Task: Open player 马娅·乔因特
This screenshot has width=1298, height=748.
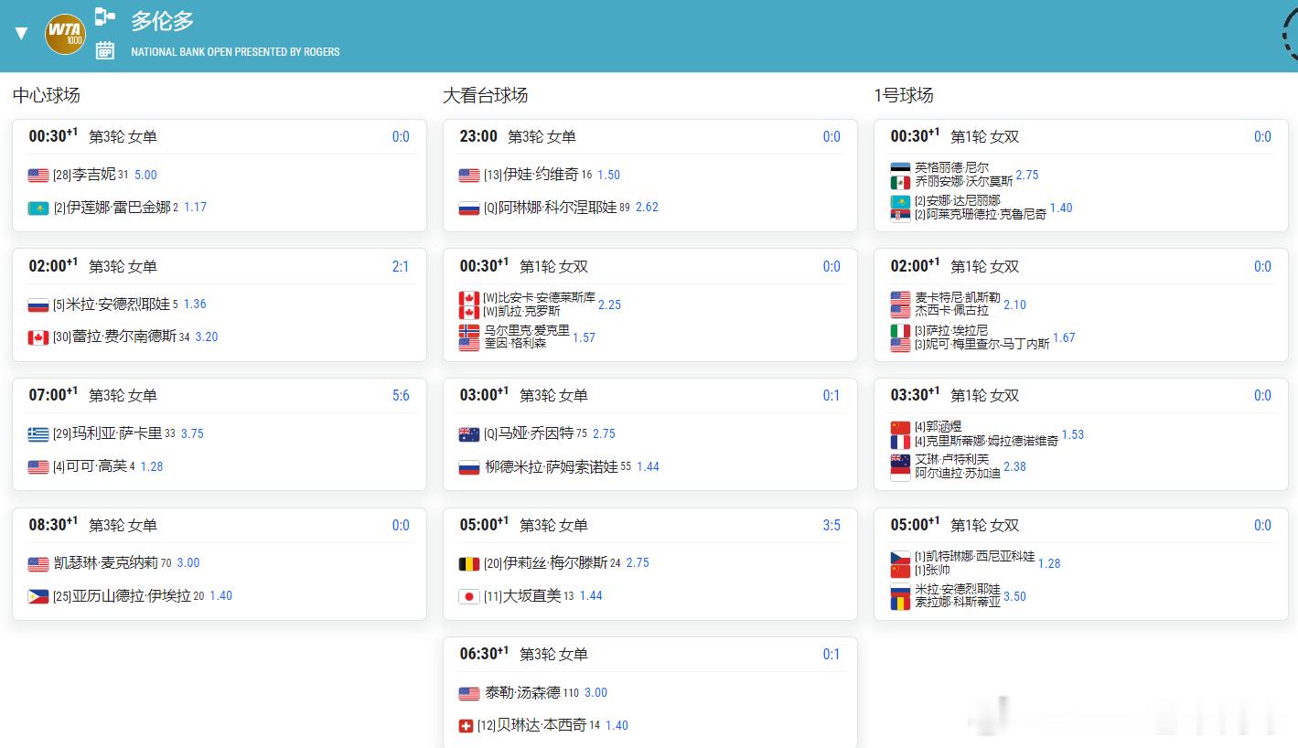Action: click(536, 433)
